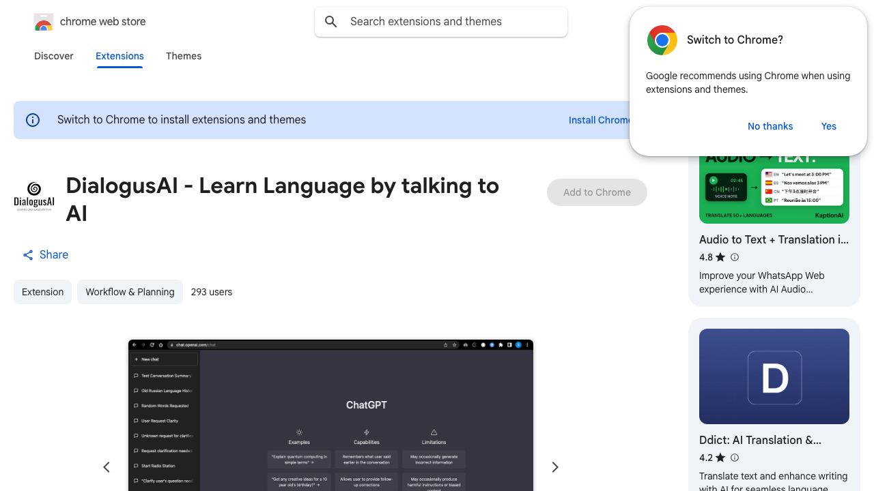This screenshot has height=491, width=874.
Task: Click the 4.2 rating value
Action: click(x=706, y=458)
